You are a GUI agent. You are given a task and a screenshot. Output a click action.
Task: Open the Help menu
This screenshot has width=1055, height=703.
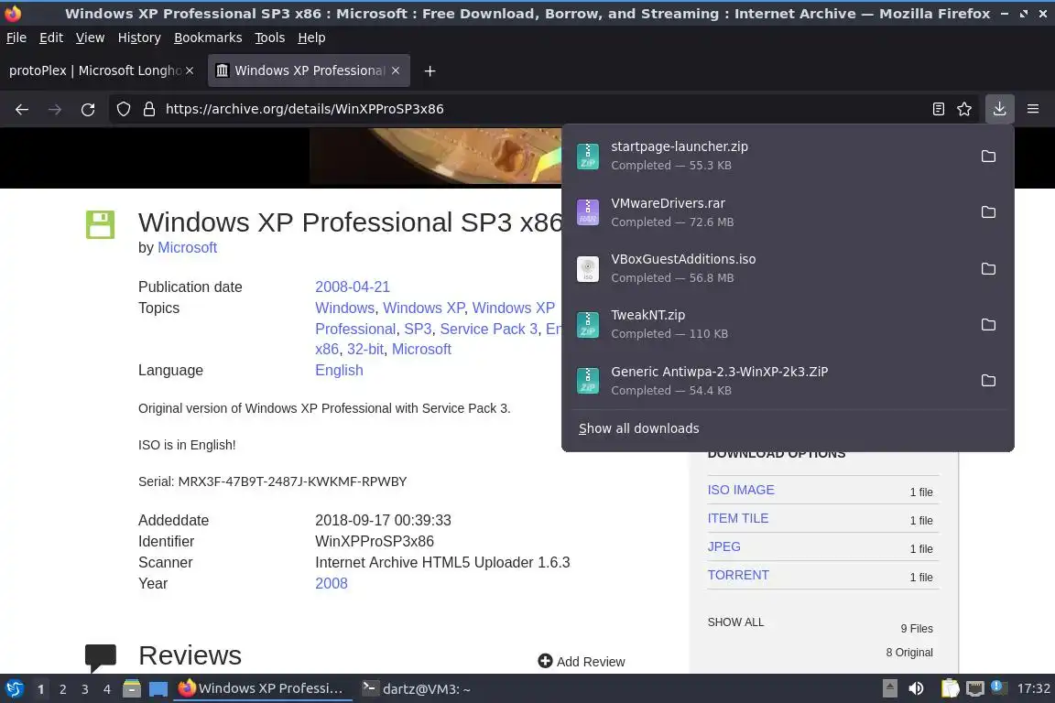tap(311, 38)
